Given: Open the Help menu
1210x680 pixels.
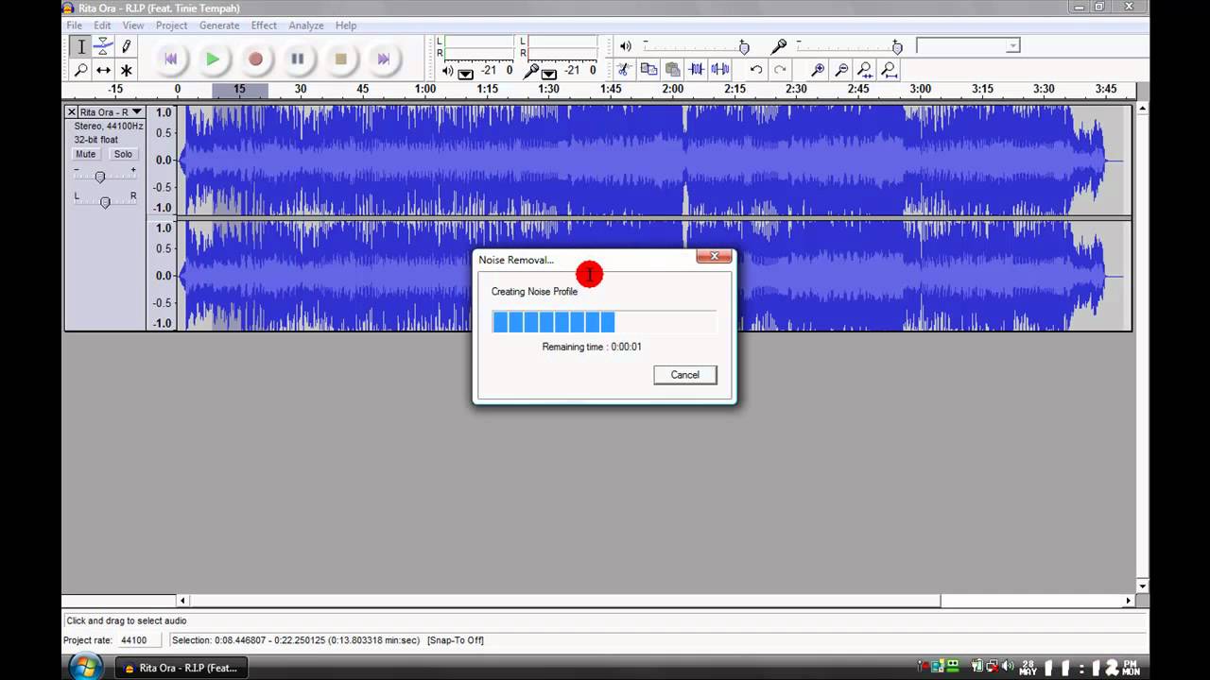Looking at the screenshot, I should 346,25.
